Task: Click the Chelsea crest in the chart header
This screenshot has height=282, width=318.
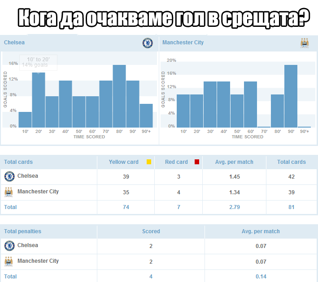Action: pos(148,43)
